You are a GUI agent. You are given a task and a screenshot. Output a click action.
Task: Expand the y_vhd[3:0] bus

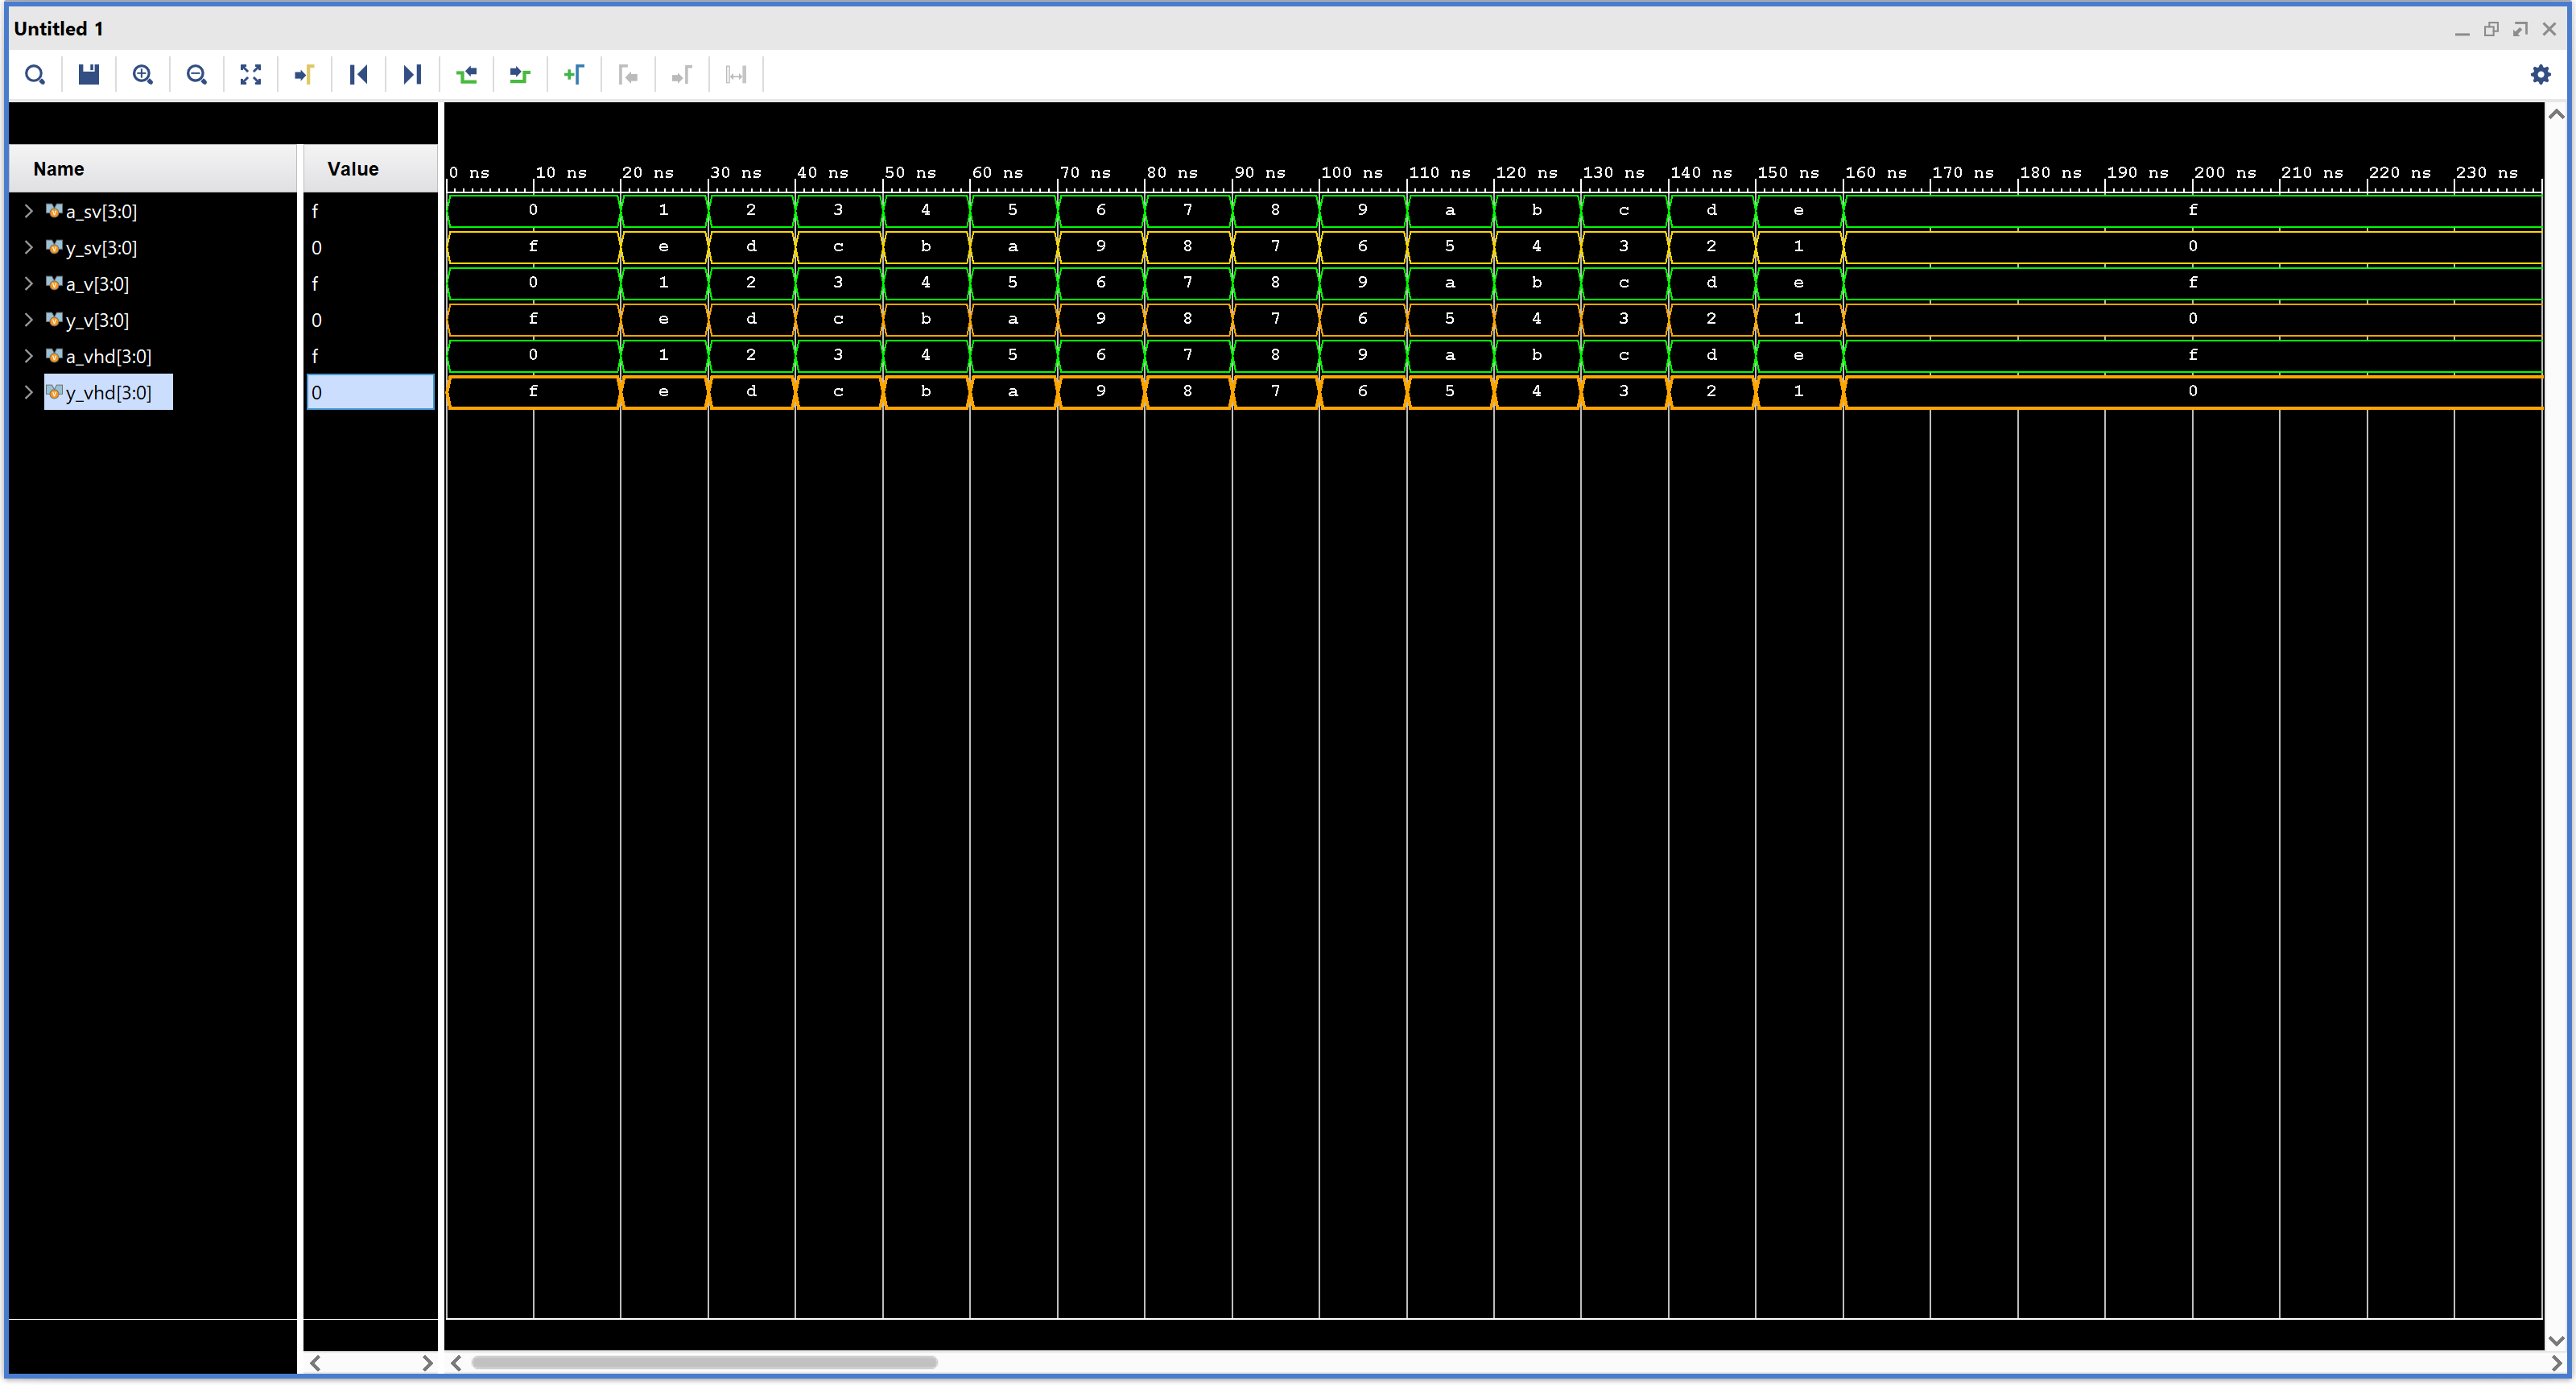(x=29, y=392)
